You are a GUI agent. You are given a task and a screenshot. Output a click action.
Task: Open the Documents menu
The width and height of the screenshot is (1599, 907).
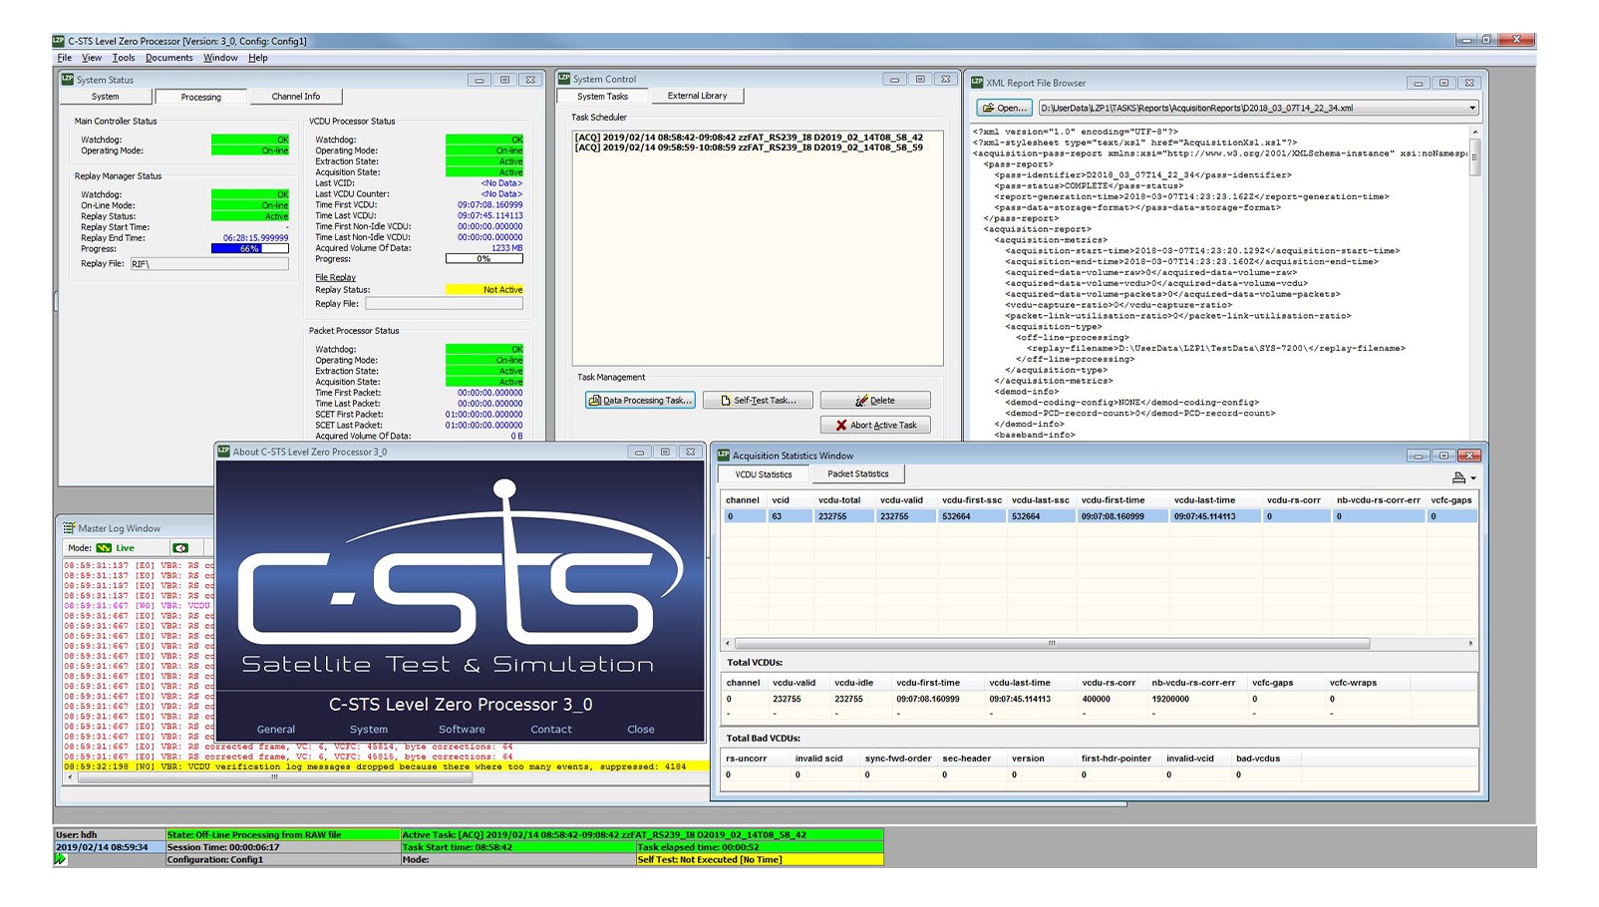(x=168, y=58)
